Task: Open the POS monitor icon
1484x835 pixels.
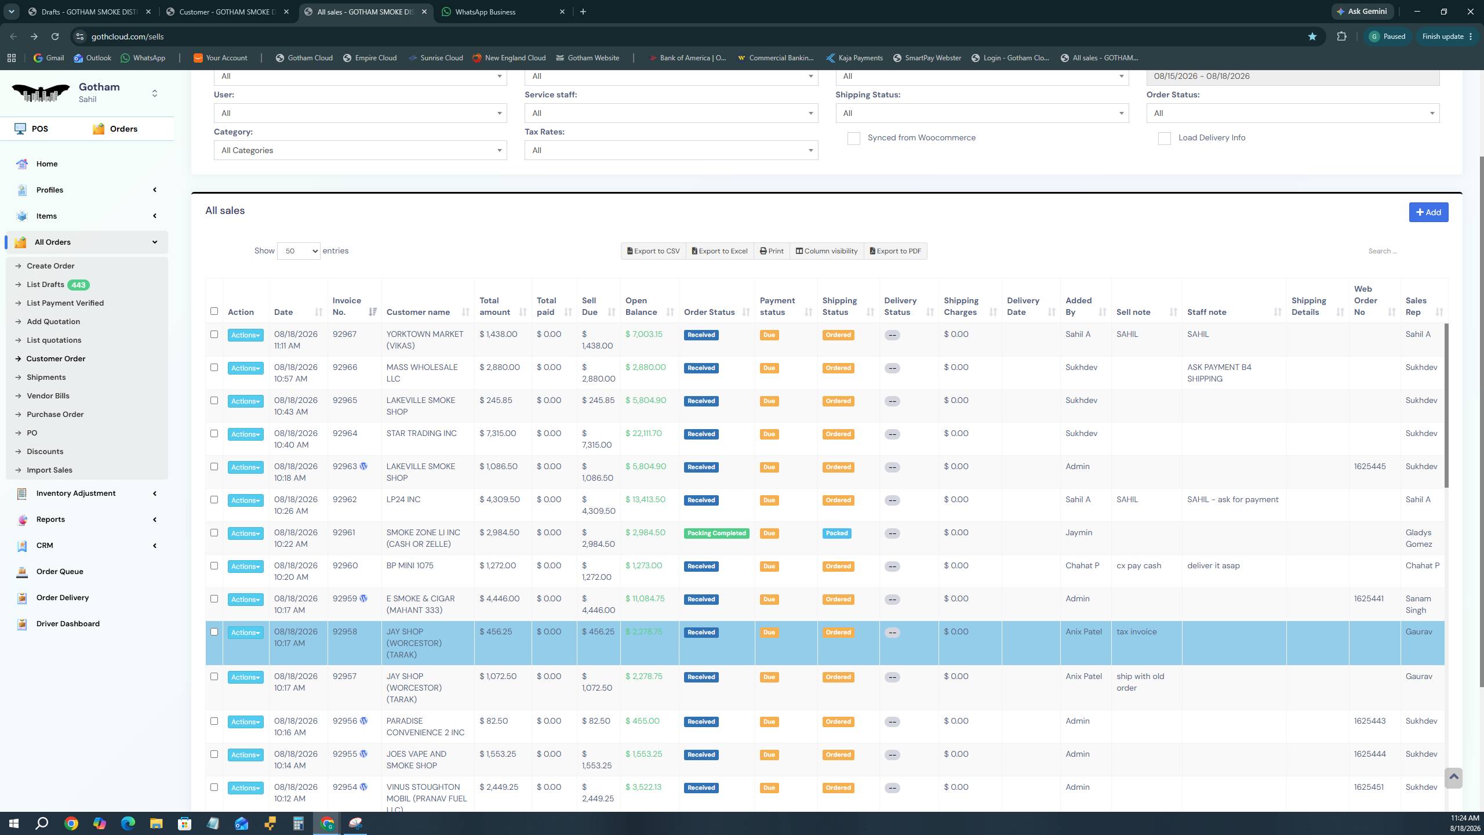Action: coord(20,129)
